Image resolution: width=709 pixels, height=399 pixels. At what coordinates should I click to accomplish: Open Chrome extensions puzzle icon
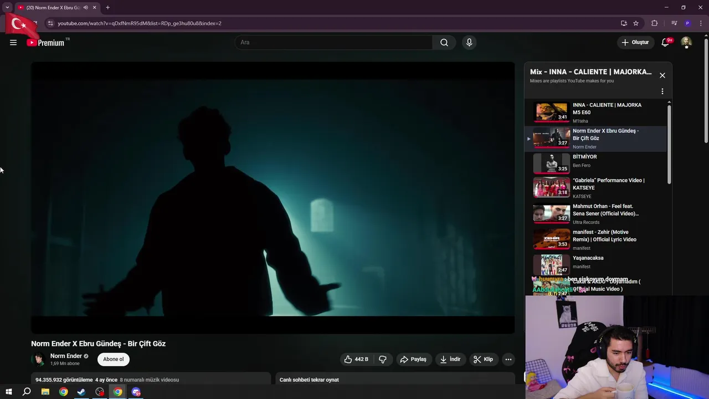click(x=655, y=23)
